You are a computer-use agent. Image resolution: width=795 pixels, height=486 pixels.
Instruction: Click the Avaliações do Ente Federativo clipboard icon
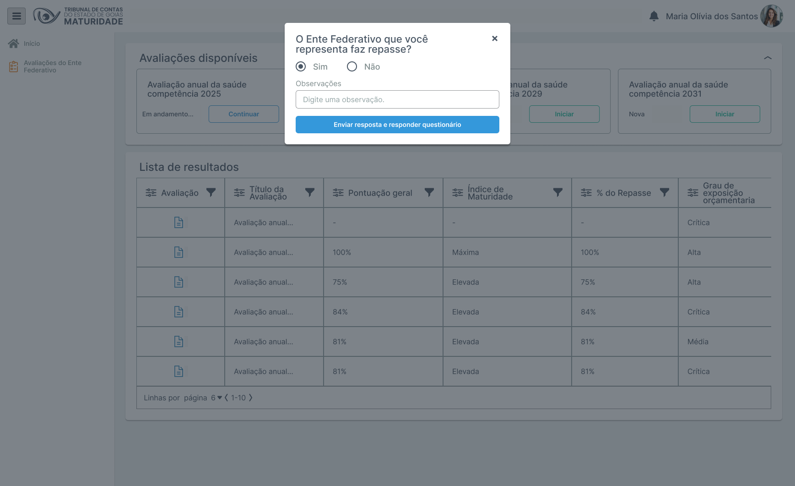click(x=14, y=66)
